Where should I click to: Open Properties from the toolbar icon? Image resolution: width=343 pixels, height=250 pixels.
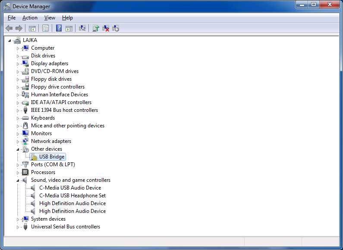[45, 28]
